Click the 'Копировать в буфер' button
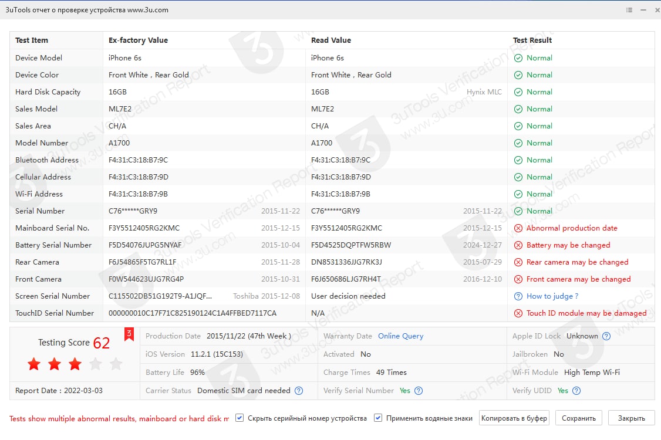The height and width of the screenshot is (440, 661). (x=514, y=418)
